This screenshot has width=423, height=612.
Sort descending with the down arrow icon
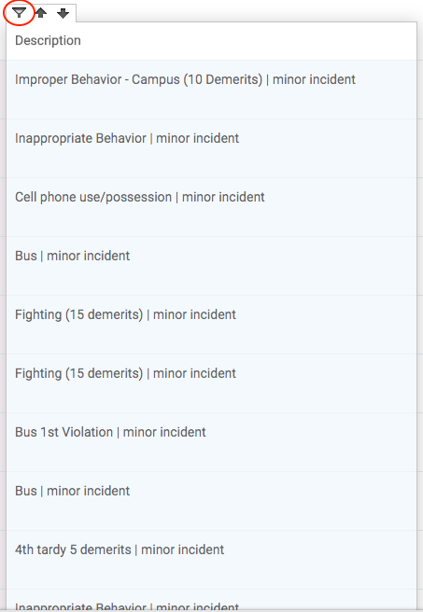point(63,13)
